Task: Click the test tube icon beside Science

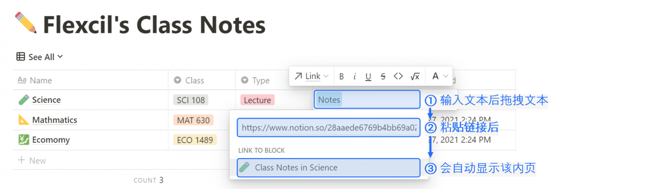Action: coord(24,100)
